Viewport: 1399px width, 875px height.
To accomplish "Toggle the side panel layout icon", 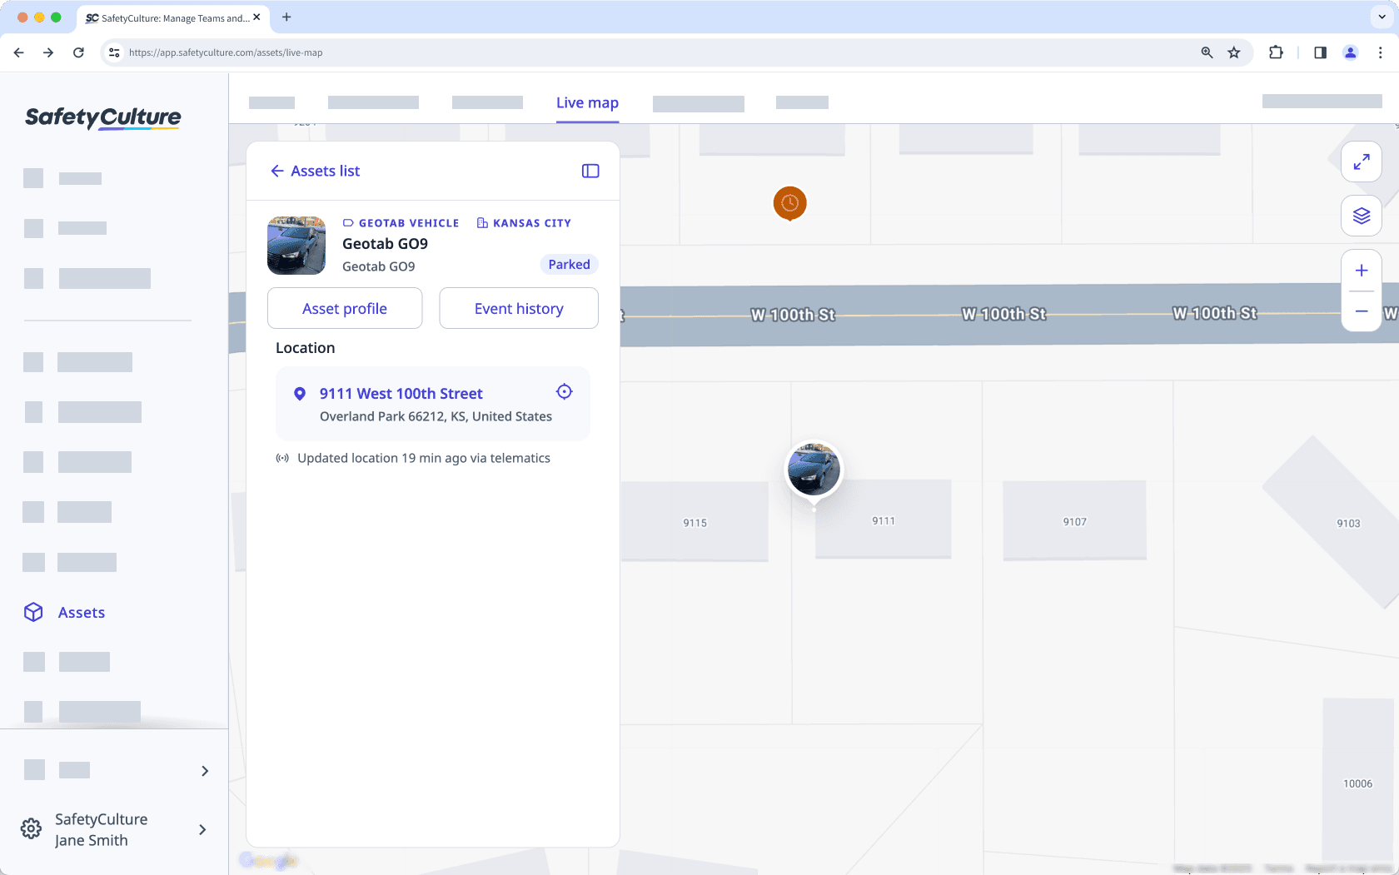I will [590, 171].
